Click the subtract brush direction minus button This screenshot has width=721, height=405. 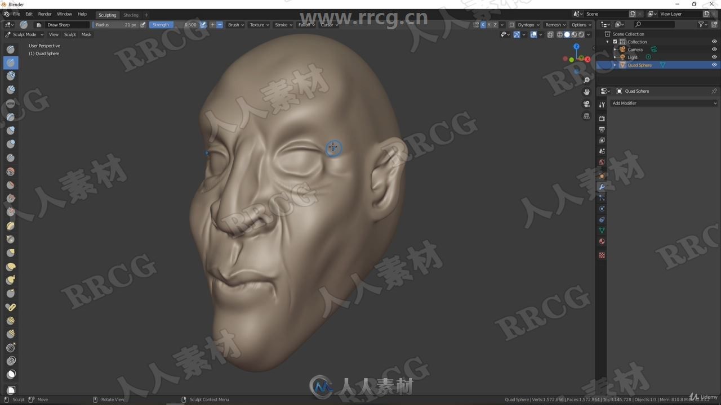220,25
